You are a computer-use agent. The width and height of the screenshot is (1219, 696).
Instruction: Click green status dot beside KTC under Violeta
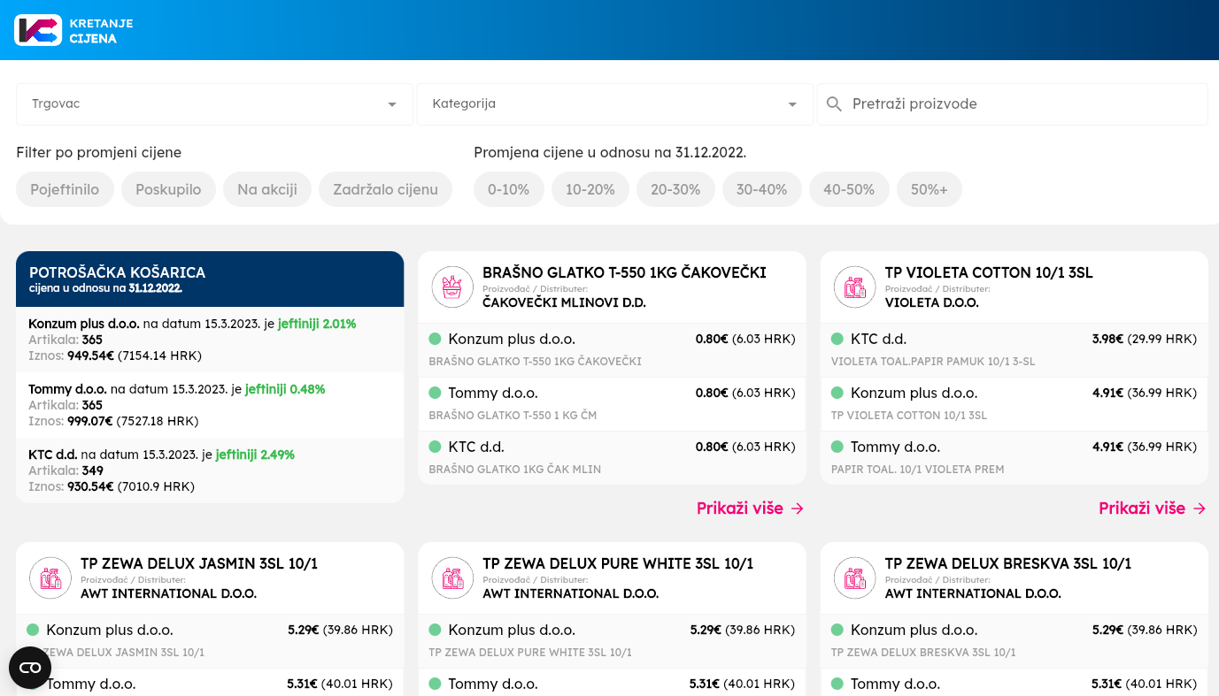(837, 339)
